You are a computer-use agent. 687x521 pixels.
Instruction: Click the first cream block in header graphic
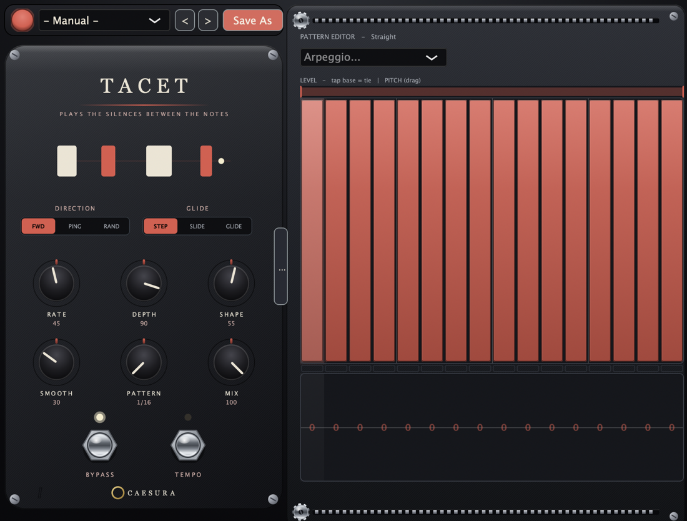click(67, 161)
